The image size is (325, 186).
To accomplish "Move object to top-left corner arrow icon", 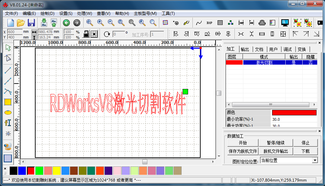I will [295, 34].
